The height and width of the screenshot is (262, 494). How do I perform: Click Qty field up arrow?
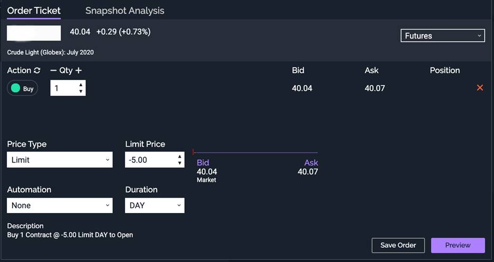click(x=81, y=85)
